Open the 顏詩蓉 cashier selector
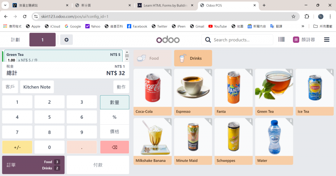Screen dimensions: 336x176 (x=304, y=40)
